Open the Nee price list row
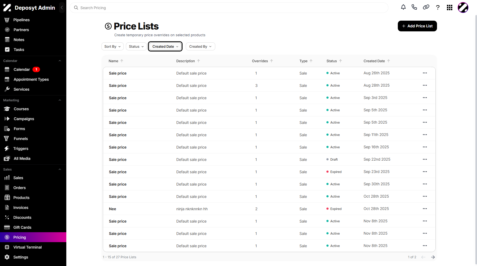The width and height of the screenshot is (477, 266). click(269, 209)
